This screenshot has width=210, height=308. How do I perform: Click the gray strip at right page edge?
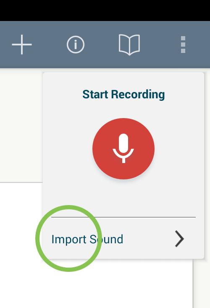pyautogui.click(x=202, y=284)
